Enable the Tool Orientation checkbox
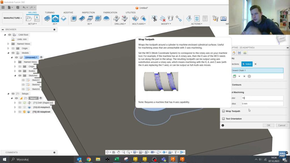 (223, 119)
